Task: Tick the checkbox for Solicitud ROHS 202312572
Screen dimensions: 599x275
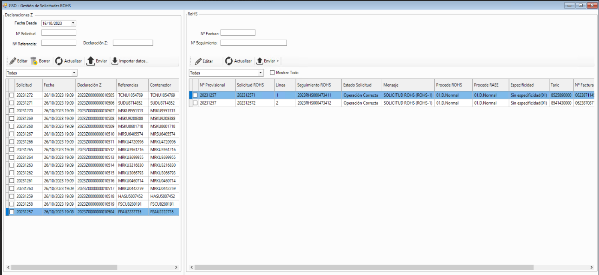Action: pyautogui.click(x=195, y=103)
